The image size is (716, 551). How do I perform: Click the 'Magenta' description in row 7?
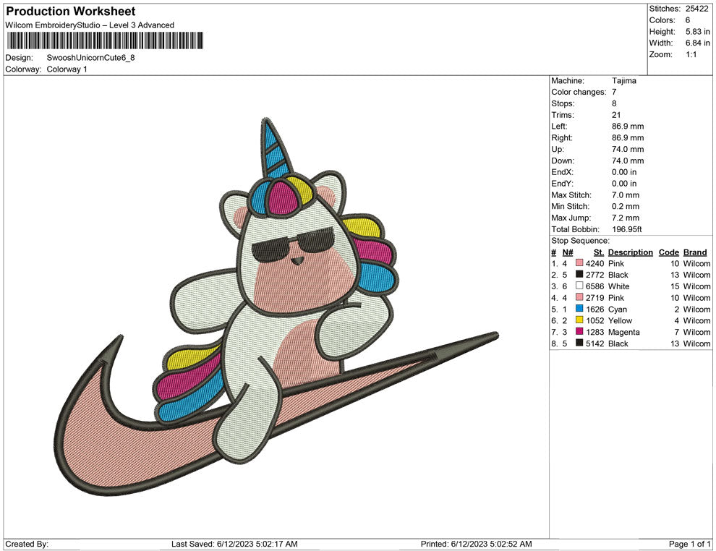pos(623,332)
